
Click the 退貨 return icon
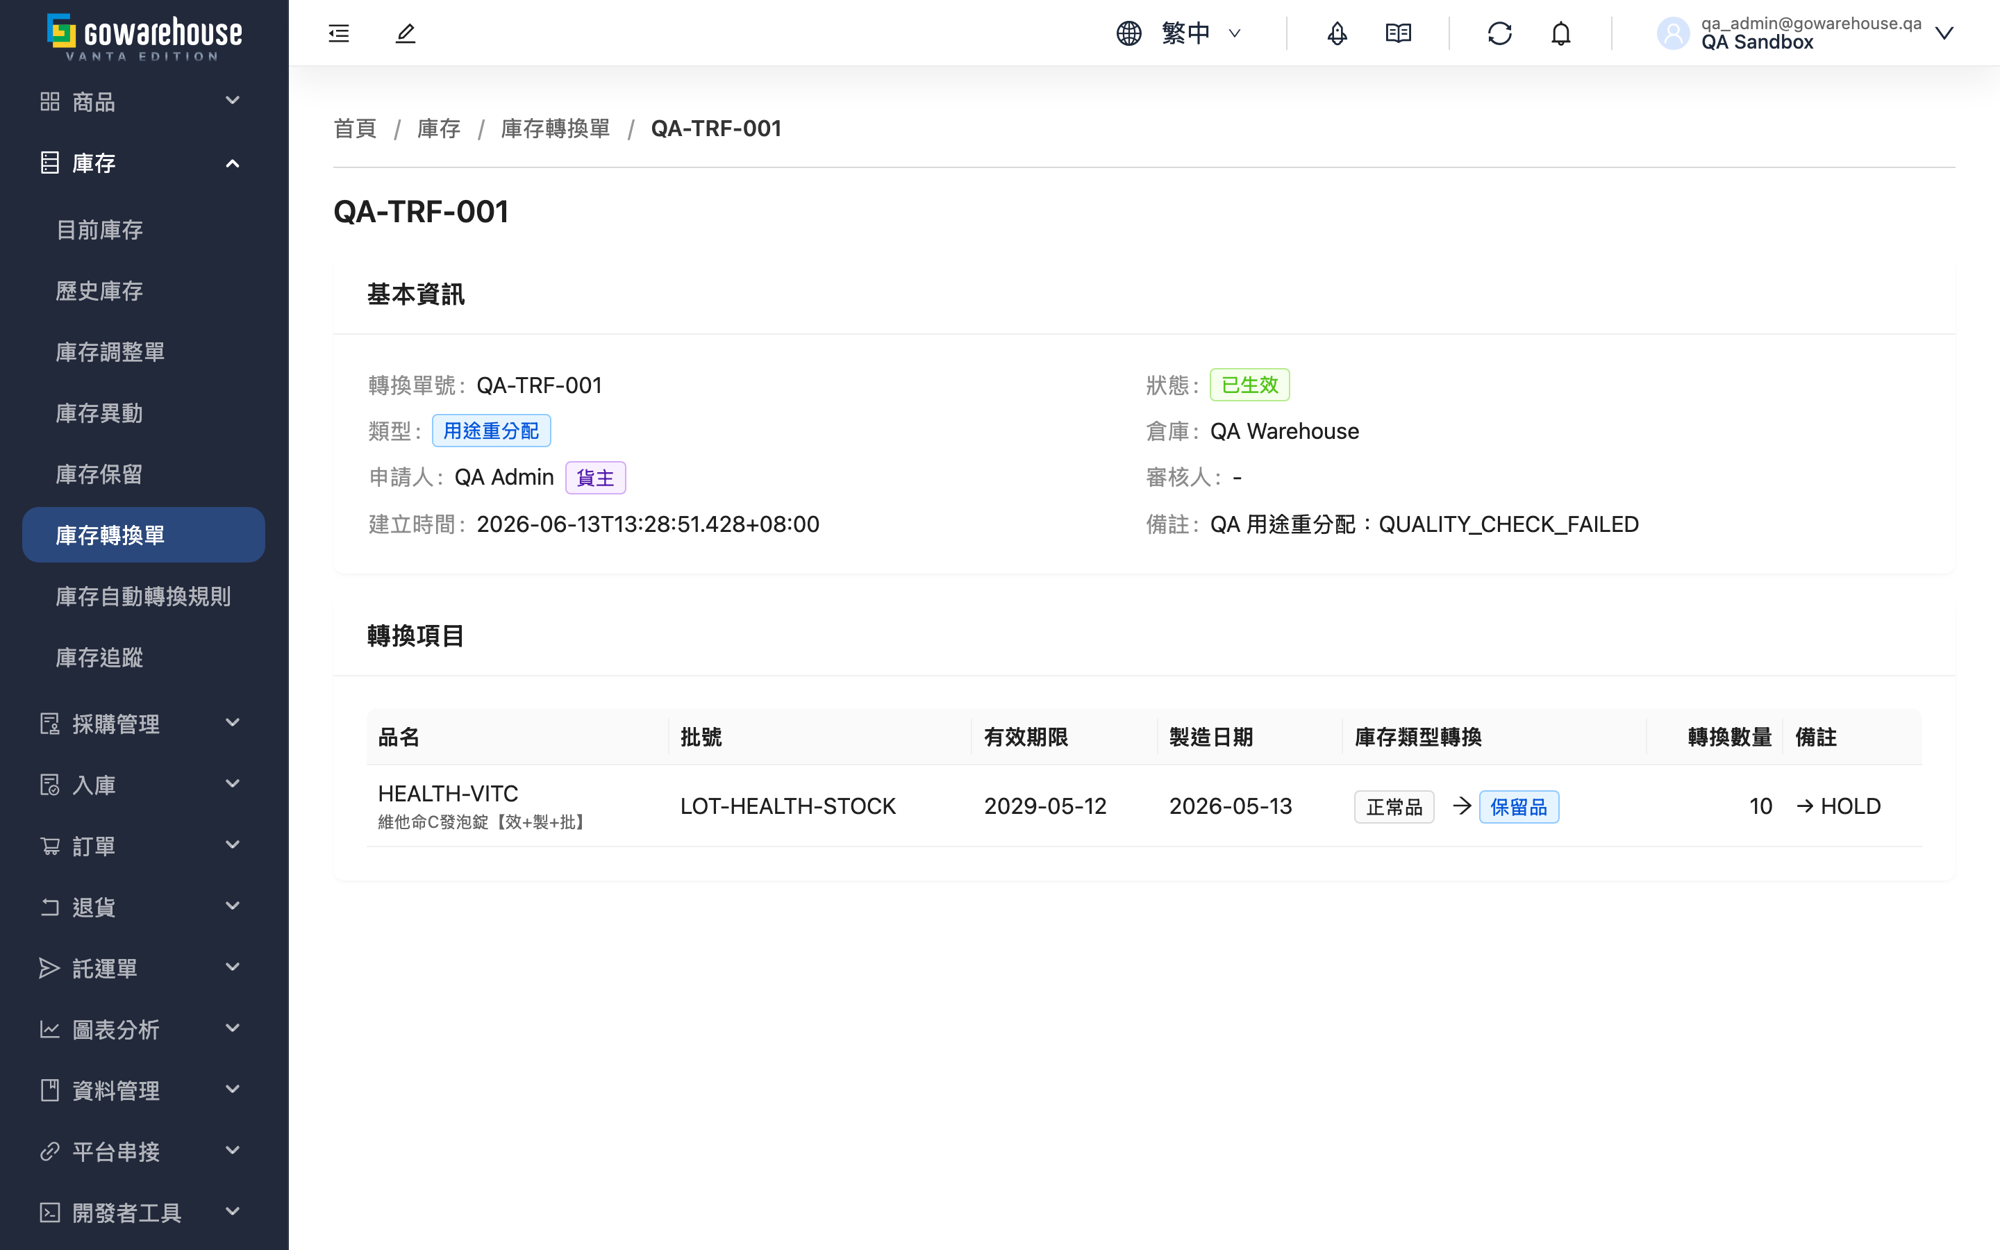[x=49, y=907]
